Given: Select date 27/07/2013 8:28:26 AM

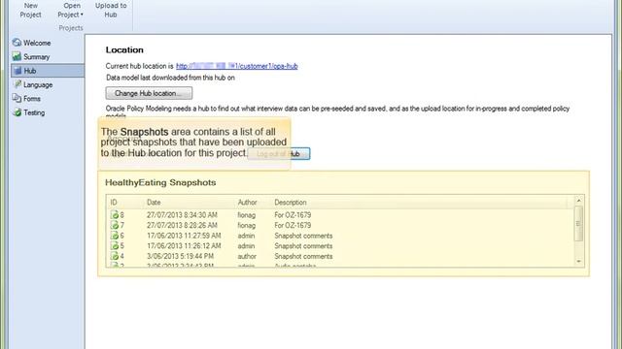Looking at the screenshot, I should 182,225.
